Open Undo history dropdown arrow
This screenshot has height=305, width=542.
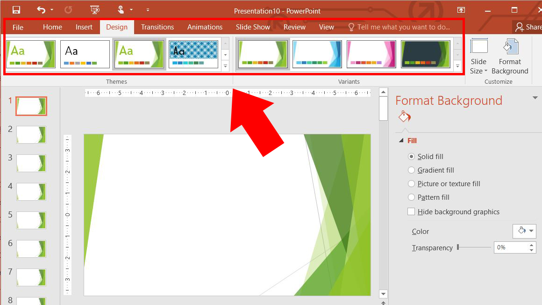pyautogui.click(x=52, y=10)
